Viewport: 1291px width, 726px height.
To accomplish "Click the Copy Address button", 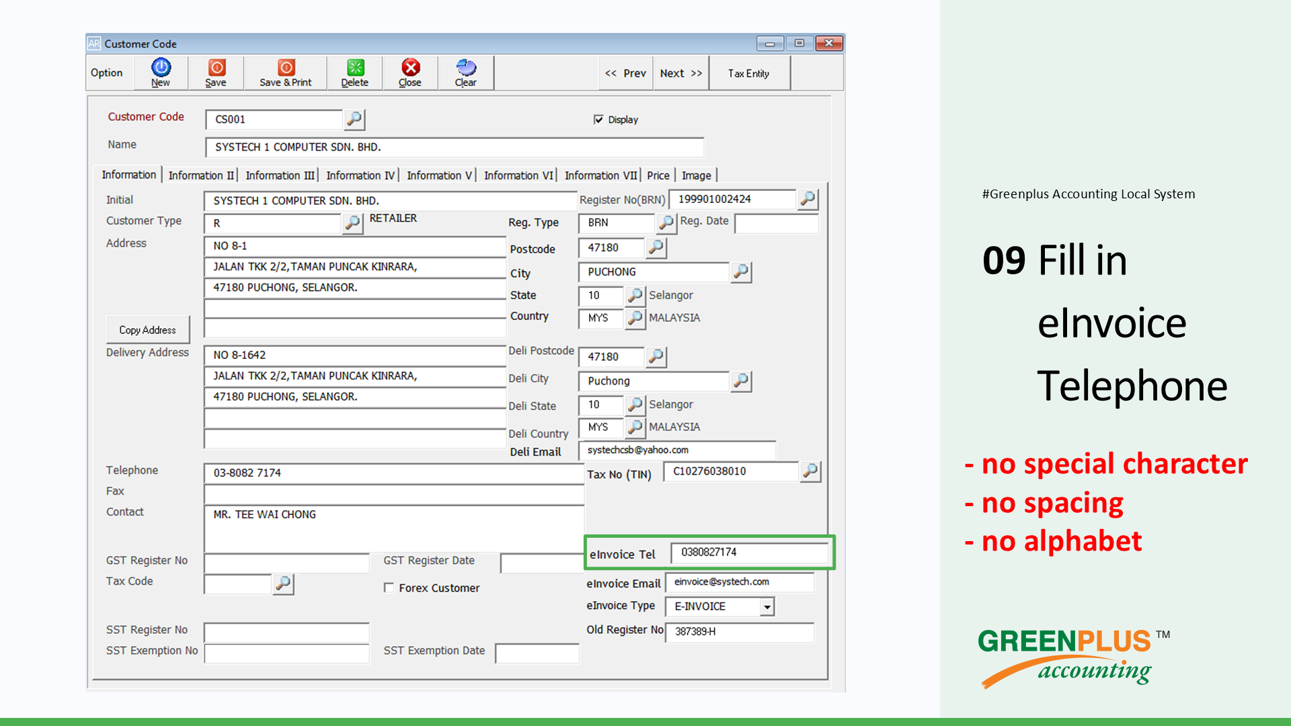I will point(148,330).
